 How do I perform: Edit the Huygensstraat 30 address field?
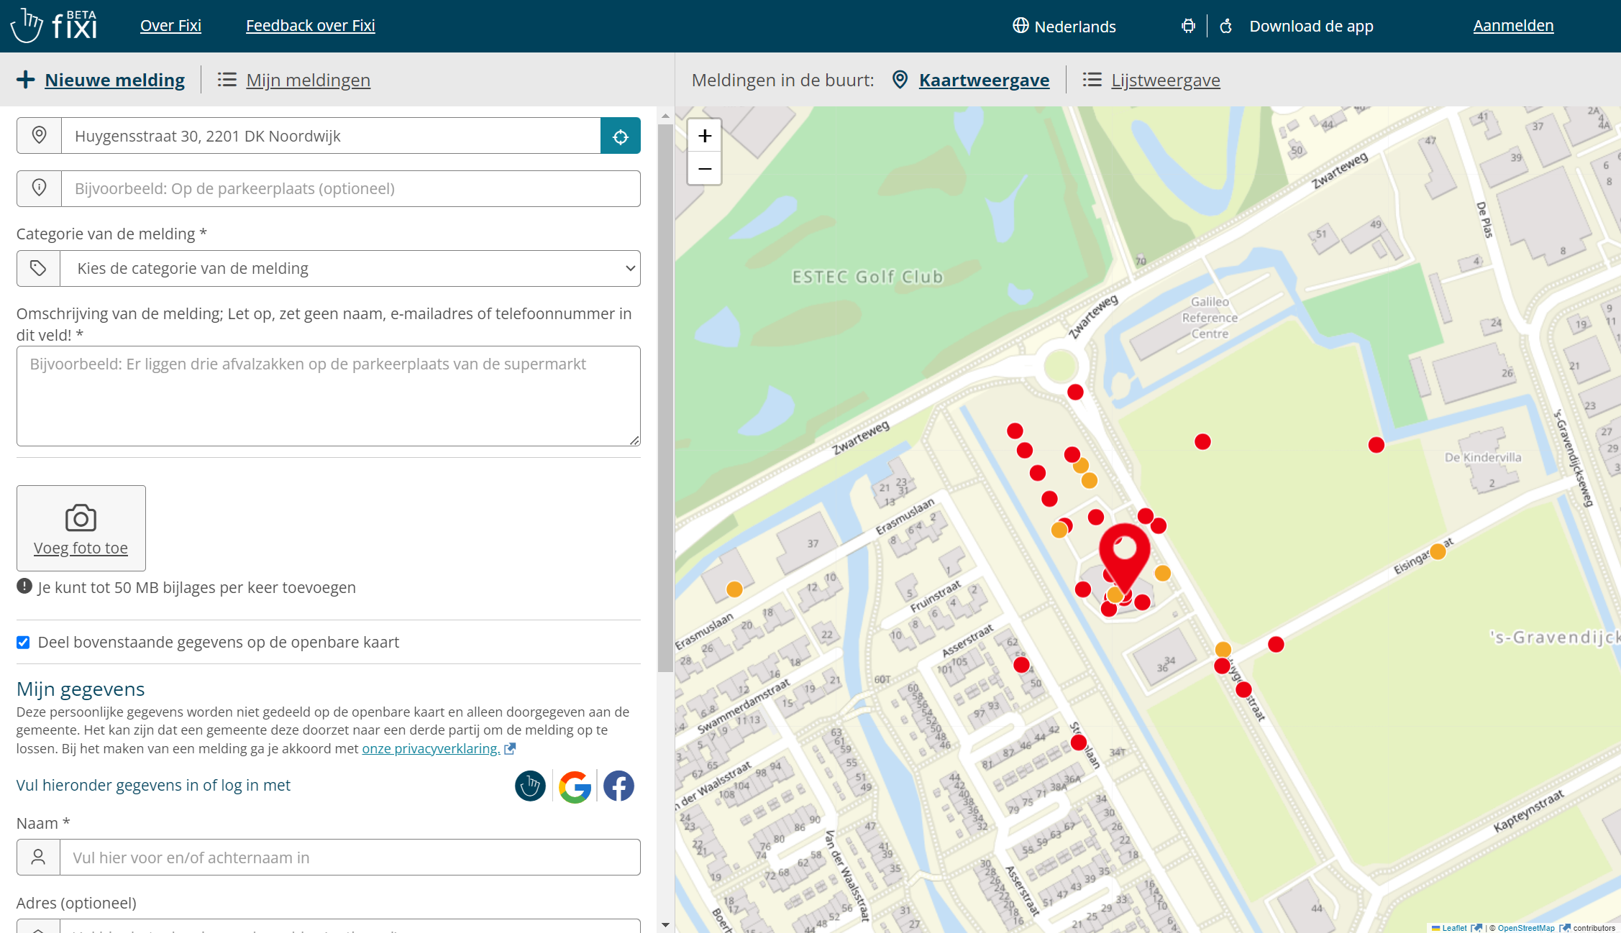(x=331, y=136)
